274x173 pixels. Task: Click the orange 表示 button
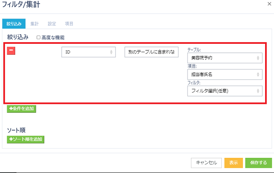[233, 162]
